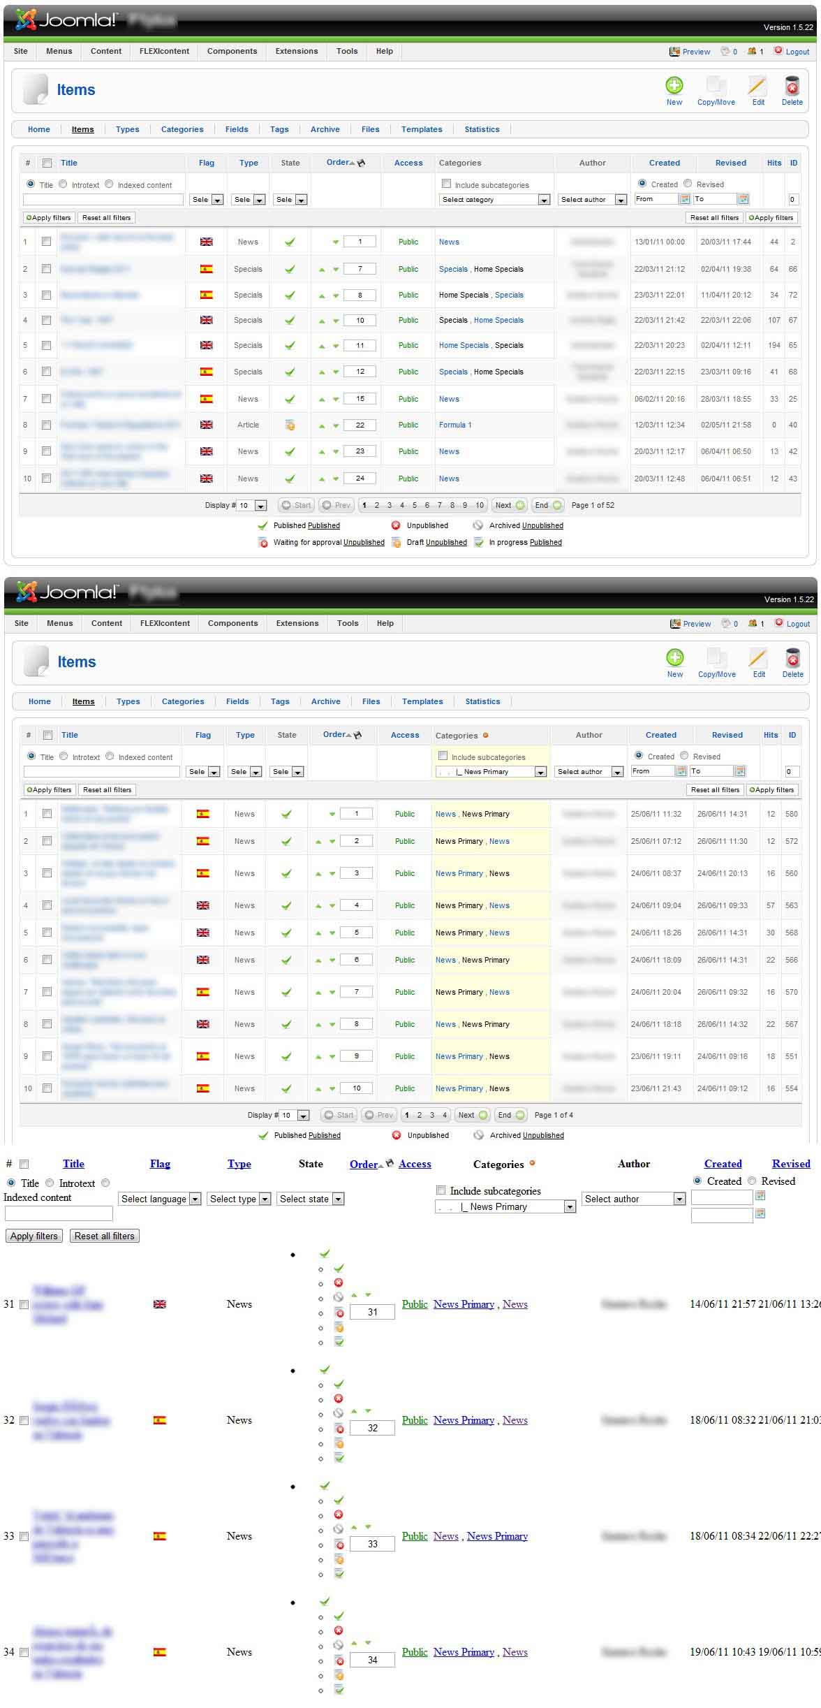Screen dimensions: 821x1708
Task: Open the Select category dropdown in the top screenshot
Action: click(x=495, y=200)
